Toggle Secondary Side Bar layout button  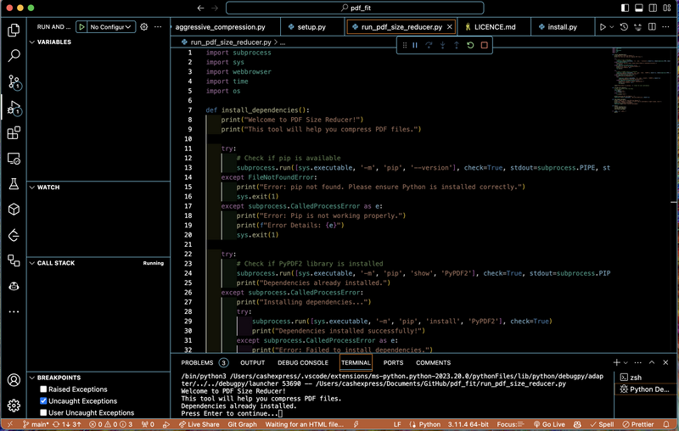tap(653, 8)
